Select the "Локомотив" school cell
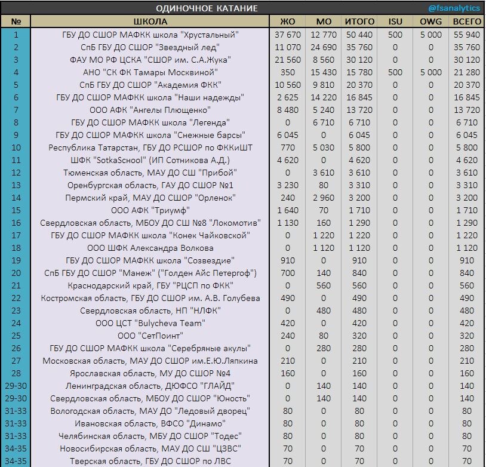486x467 pixels. point(150,223)
